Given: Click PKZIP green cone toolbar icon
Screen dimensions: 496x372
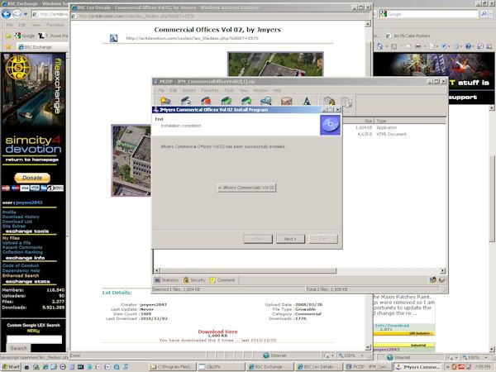Looking at the screenshot, I should (x=307, y=101).
